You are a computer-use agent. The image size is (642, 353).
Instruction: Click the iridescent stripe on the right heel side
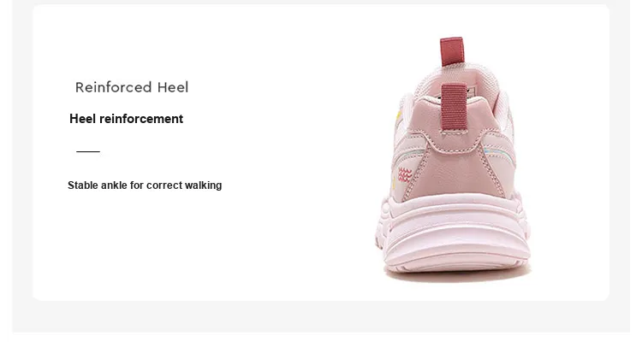500,153
